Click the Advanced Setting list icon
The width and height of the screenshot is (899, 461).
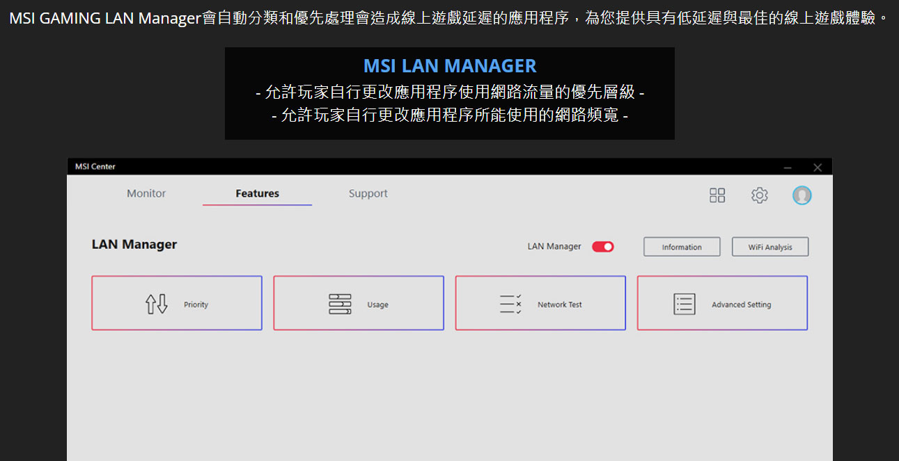(685, 304)
